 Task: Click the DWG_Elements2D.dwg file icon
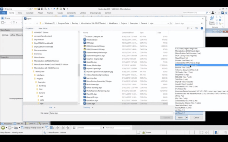[x=85, y=46]
